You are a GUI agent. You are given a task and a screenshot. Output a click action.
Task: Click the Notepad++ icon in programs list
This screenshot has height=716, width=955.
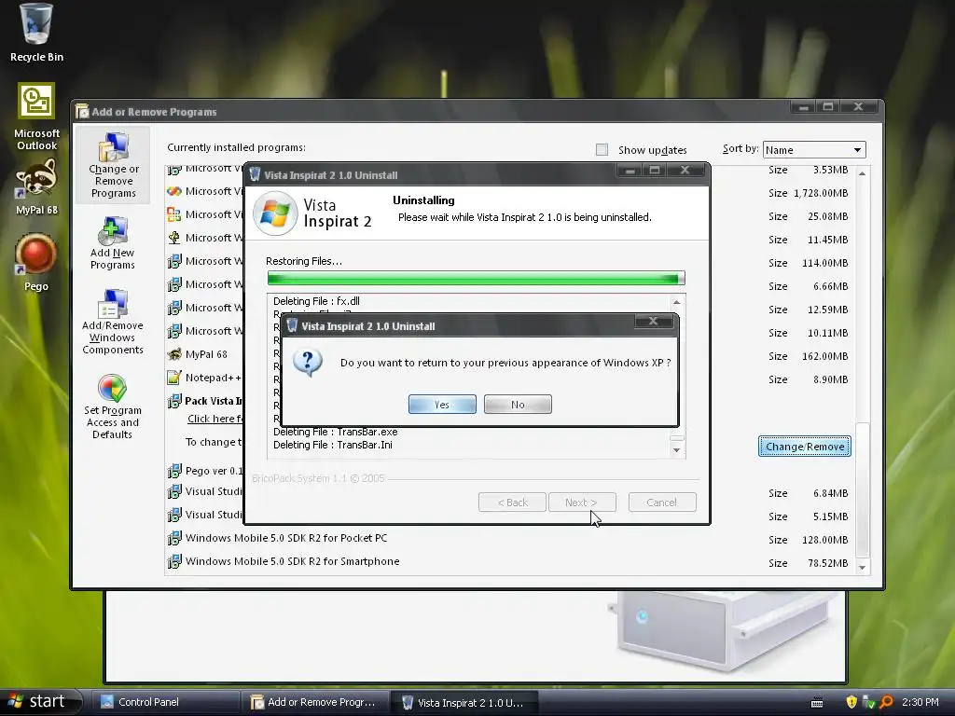(x=174, y=378)
